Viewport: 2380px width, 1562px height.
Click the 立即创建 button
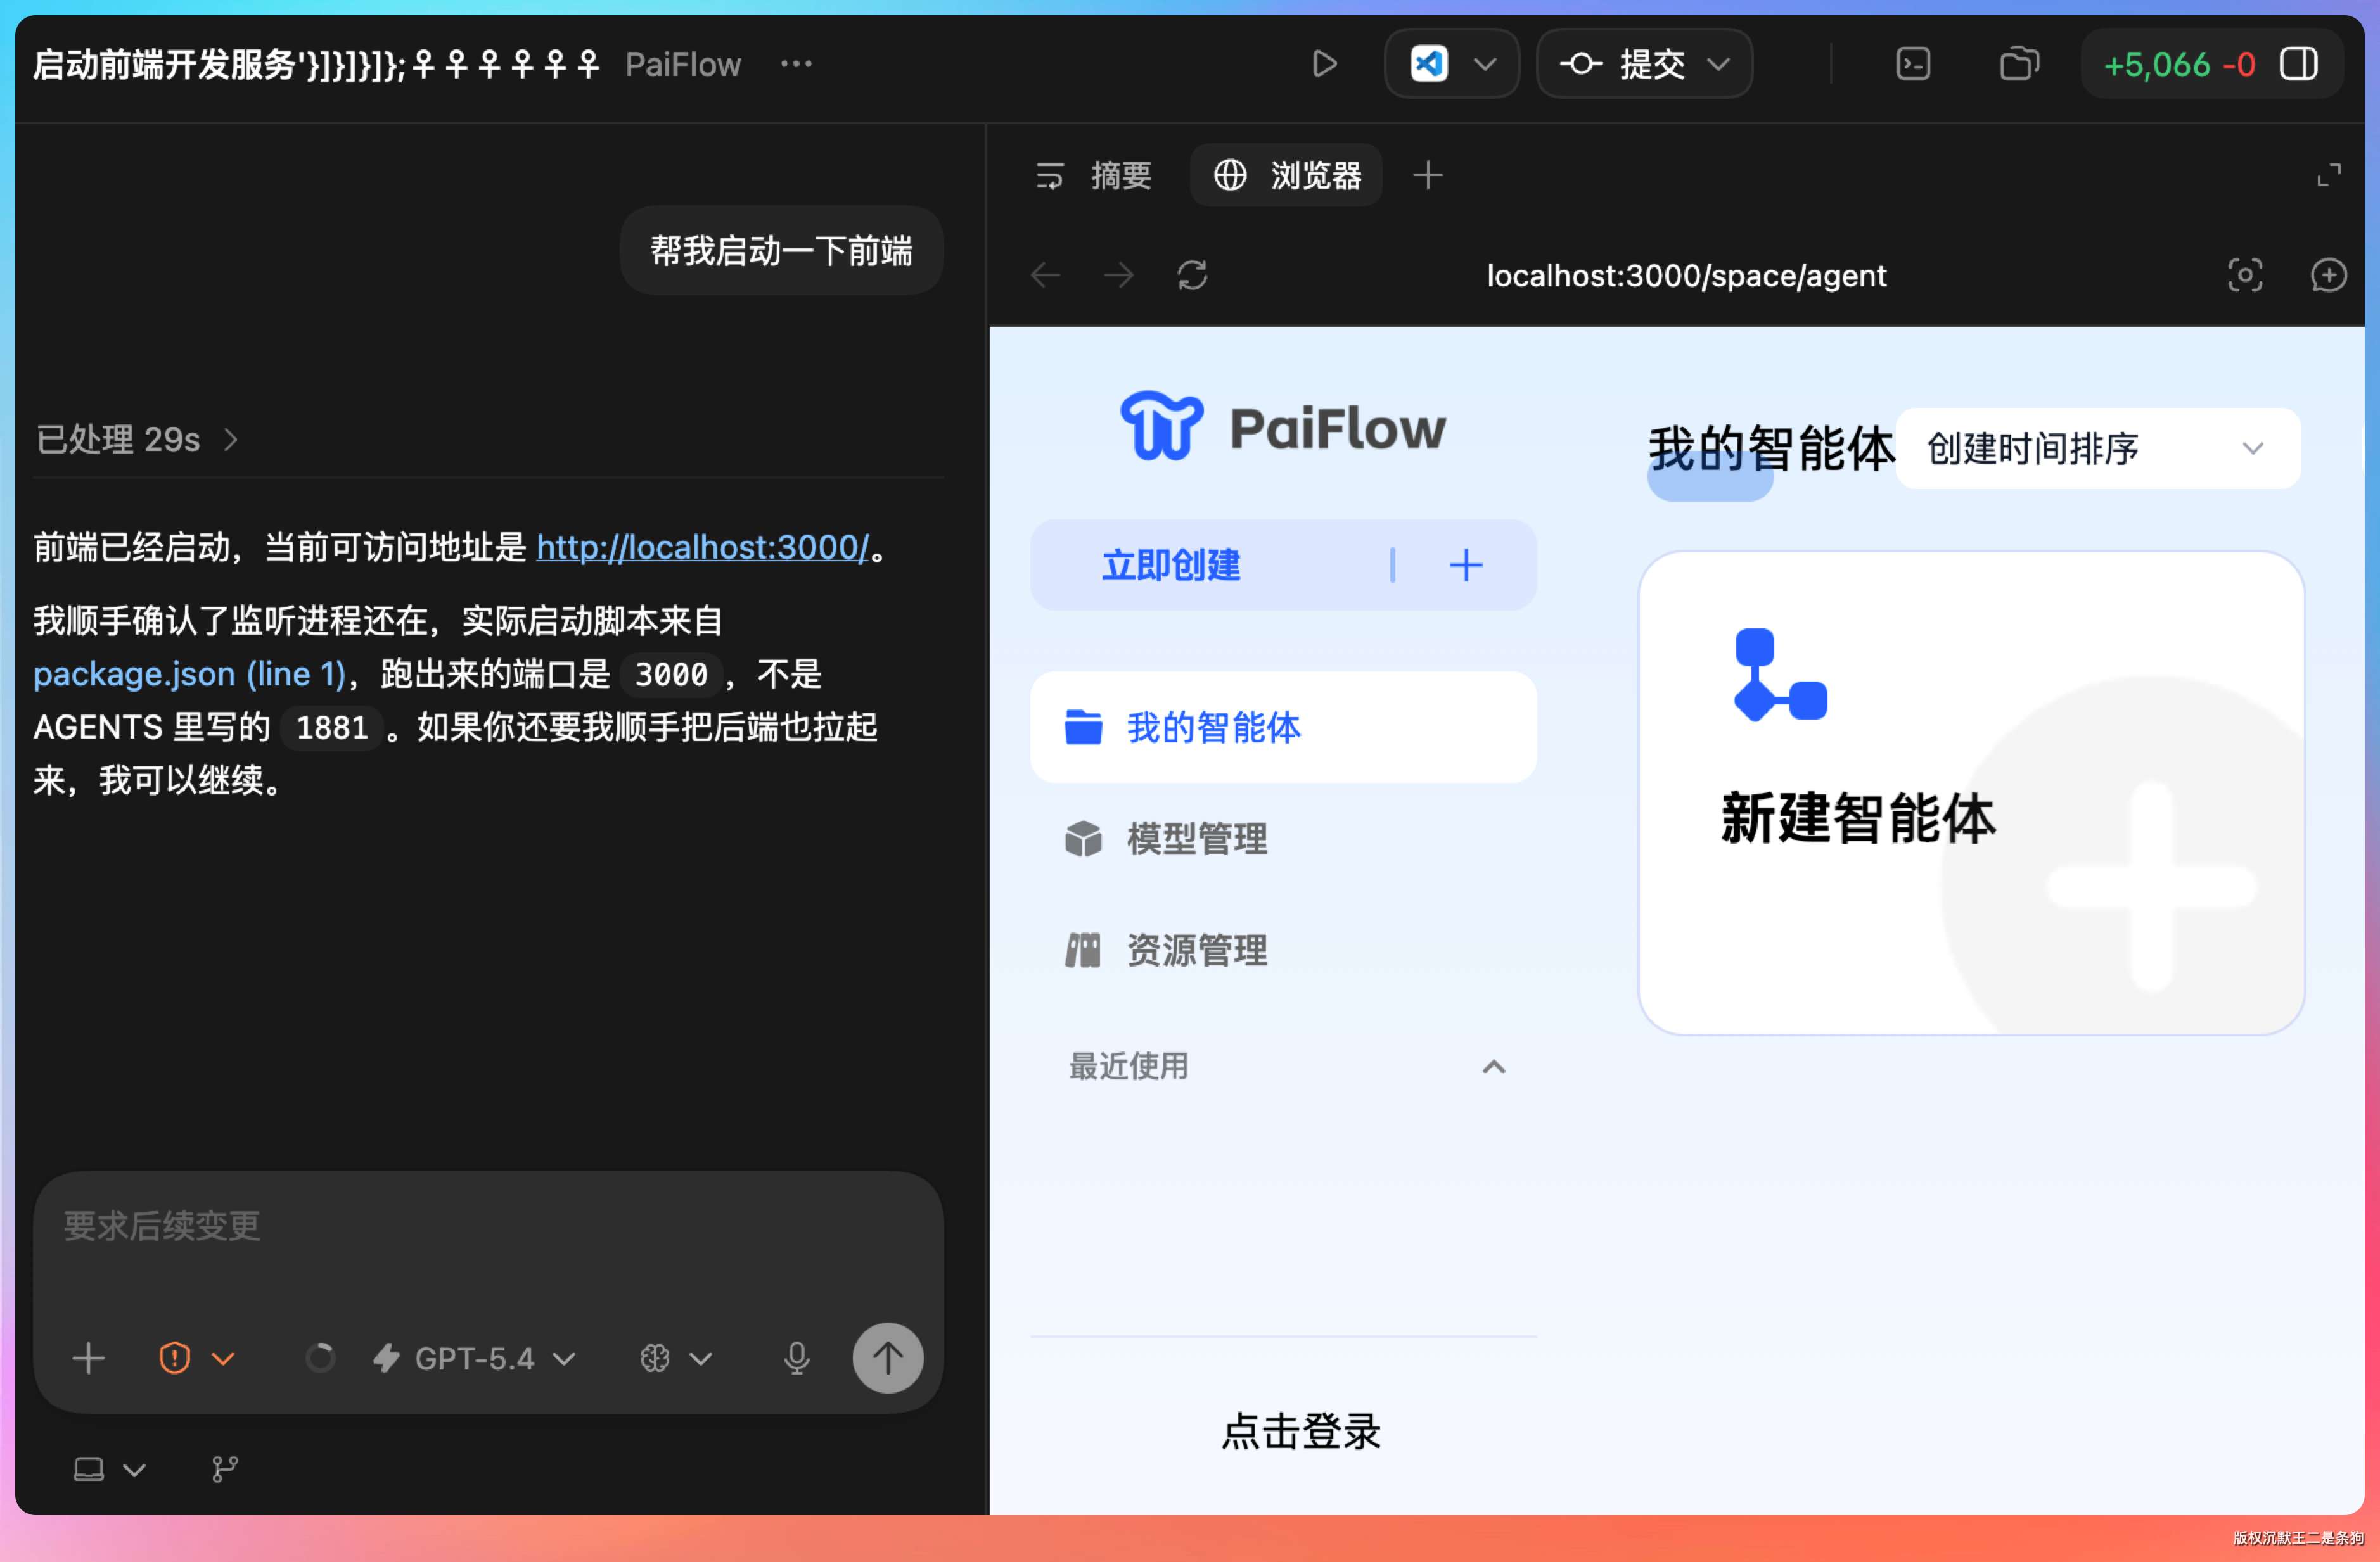tap(1171, 566)
